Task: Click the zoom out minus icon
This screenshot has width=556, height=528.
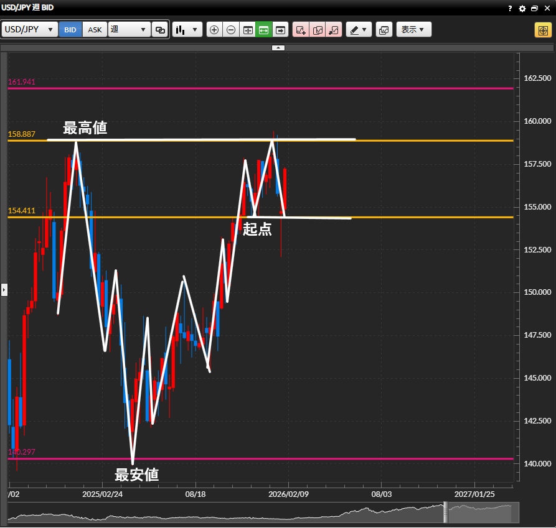Action: [x=231, y=30]
